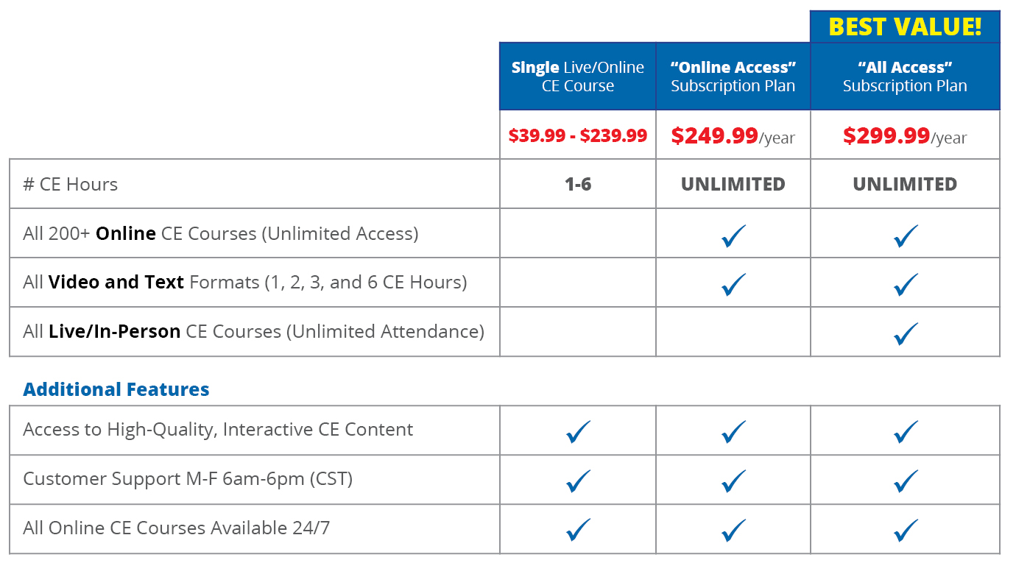The image size is (1016, 574).
Task: Click the $249.99/year price
Action: click(733, 136)
